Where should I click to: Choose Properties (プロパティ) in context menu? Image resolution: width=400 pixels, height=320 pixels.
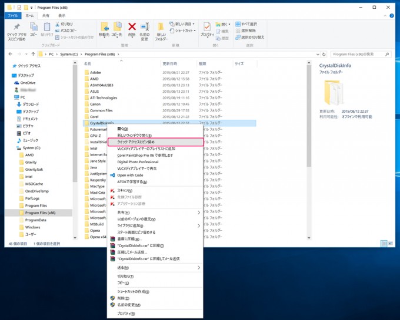(x=155, y=314)
